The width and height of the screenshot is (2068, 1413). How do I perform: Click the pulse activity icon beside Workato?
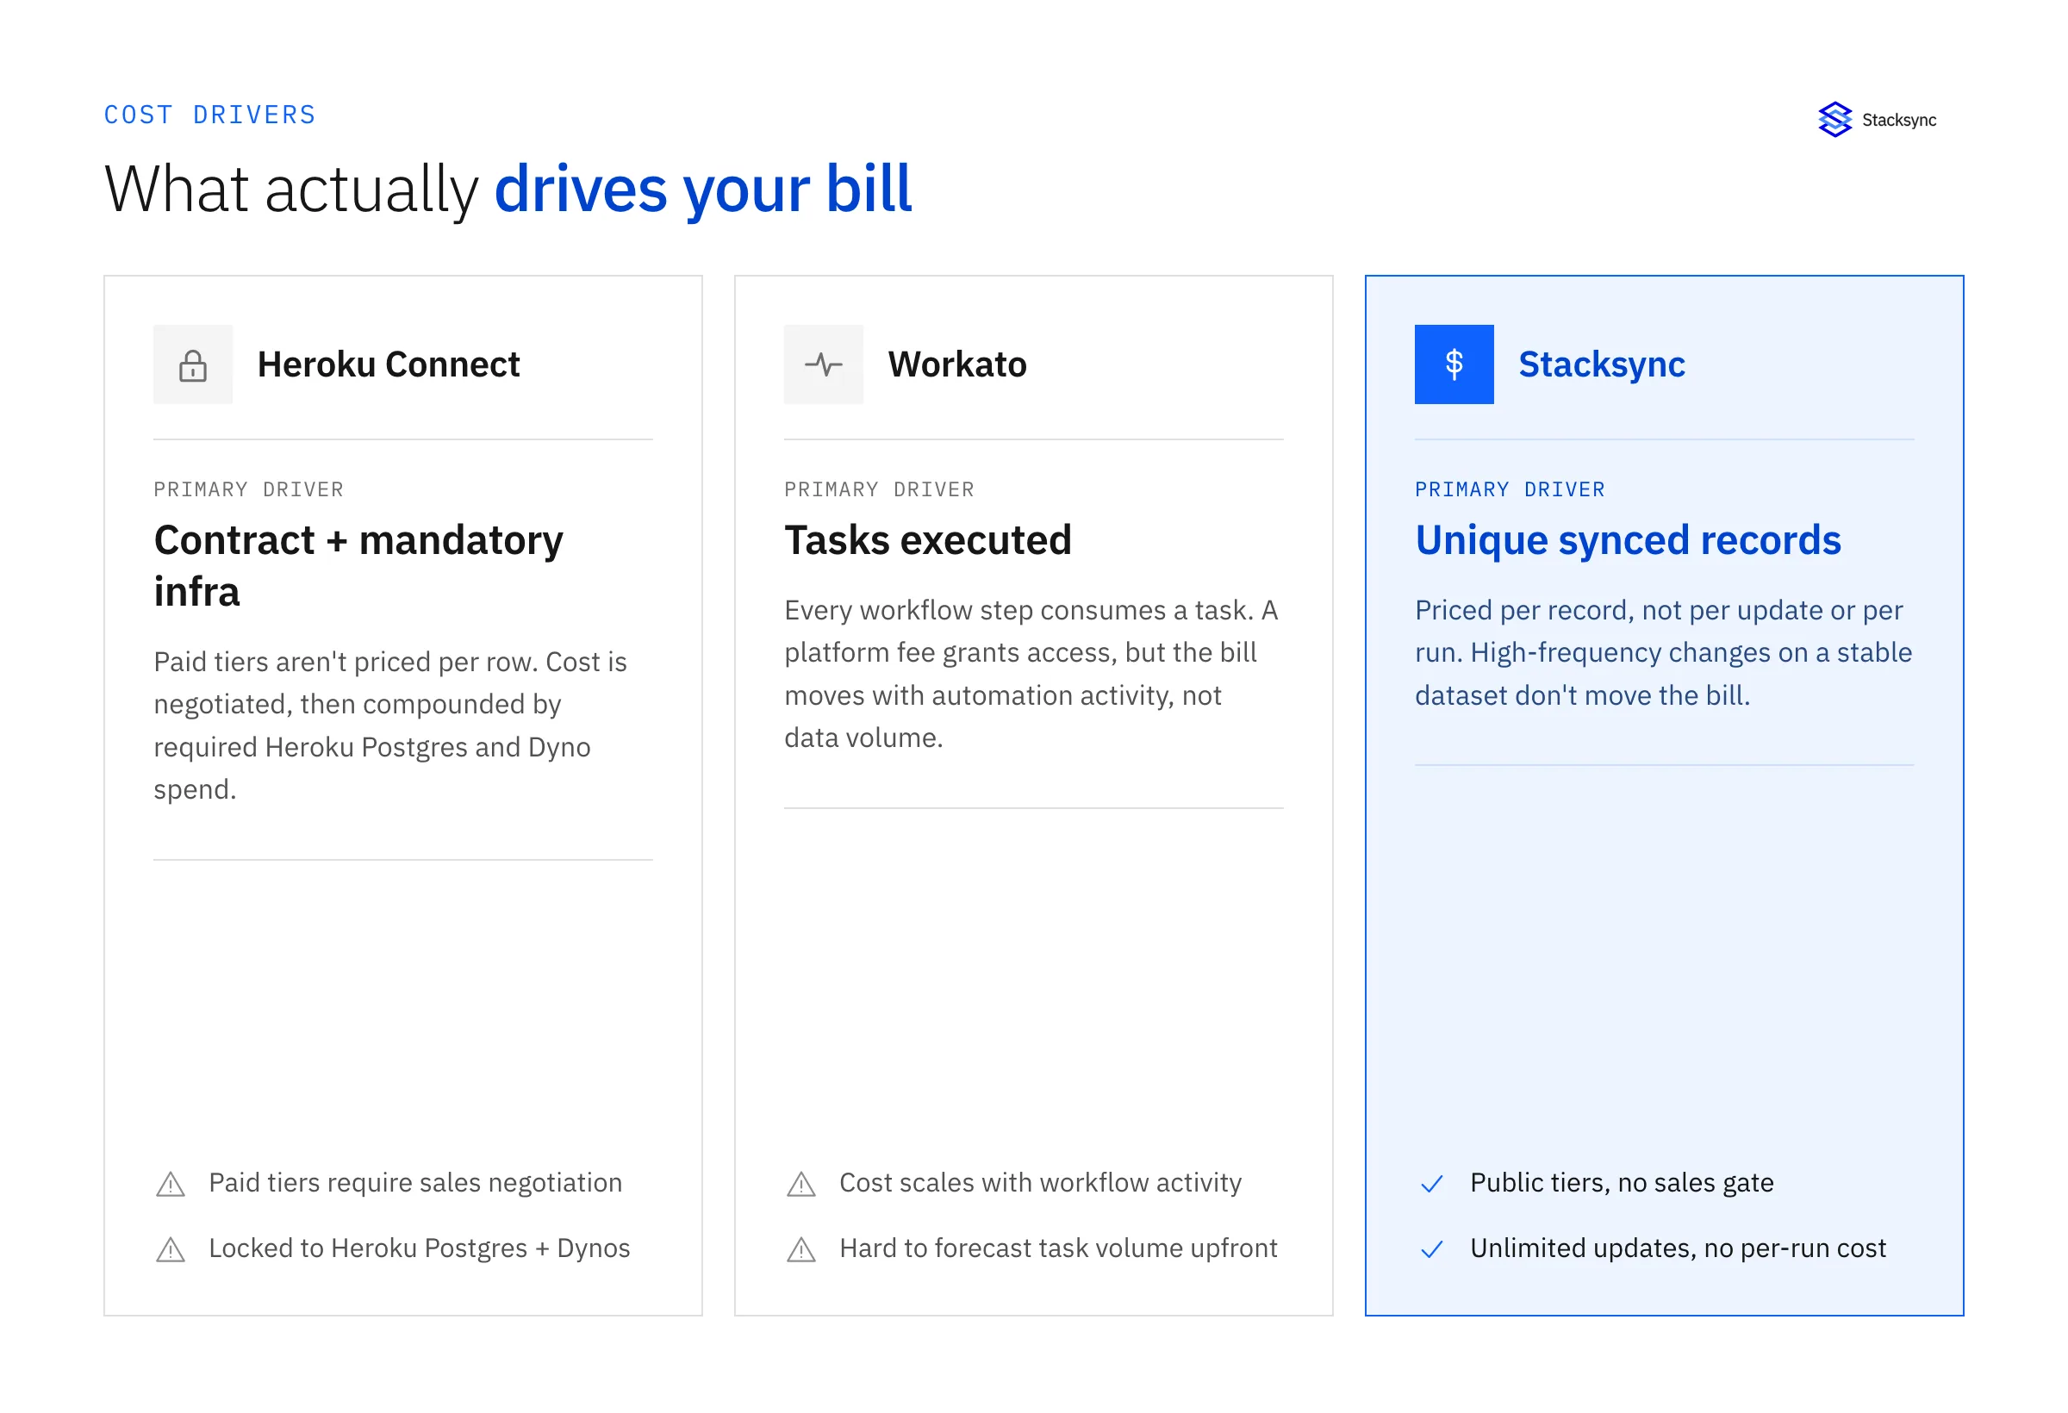click(824, 364)
